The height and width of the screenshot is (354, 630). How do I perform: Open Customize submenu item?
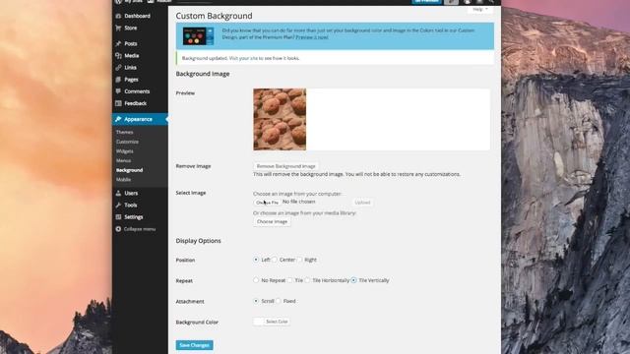[x=127, y=142]
